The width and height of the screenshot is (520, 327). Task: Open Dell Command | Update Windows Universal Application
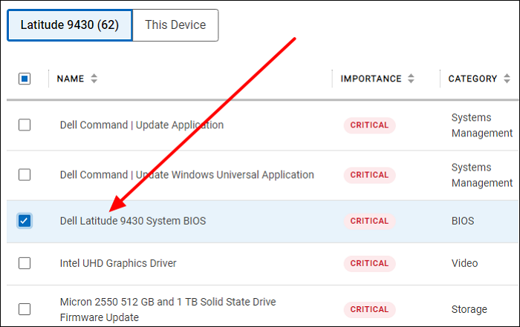click(186, 175)
